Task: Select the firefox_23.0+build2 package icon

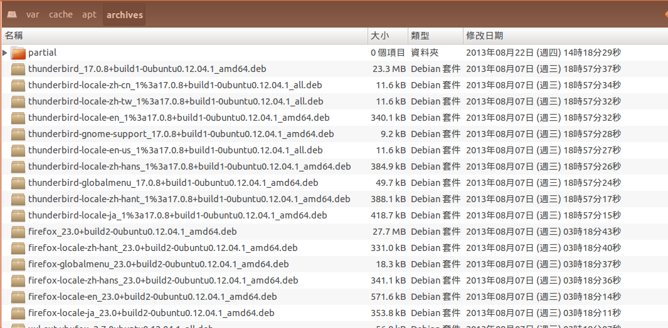Action: point(18,232)
